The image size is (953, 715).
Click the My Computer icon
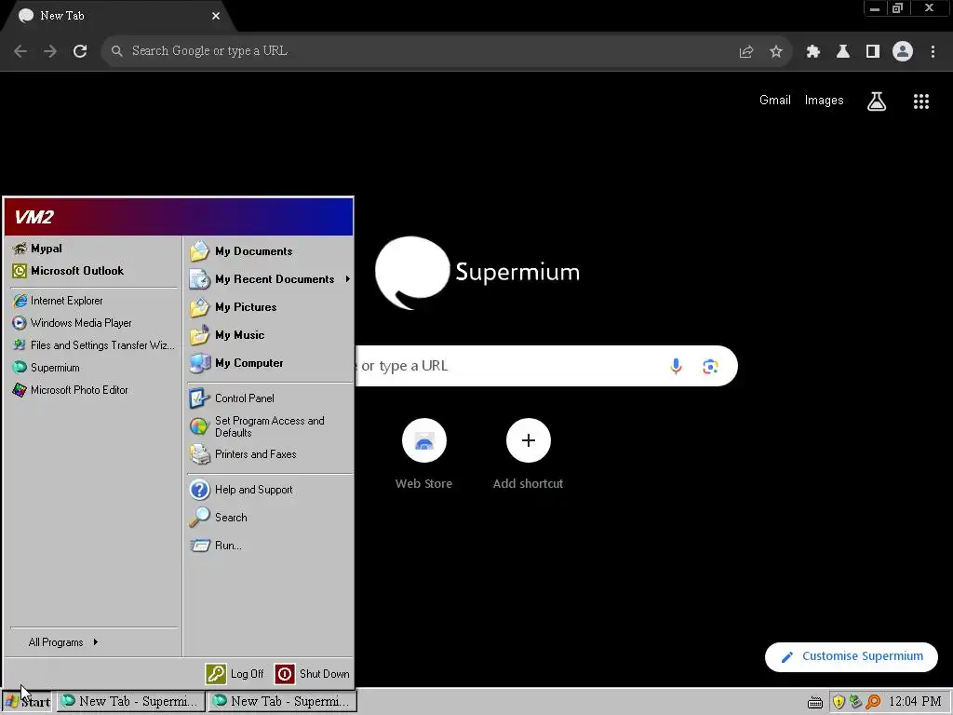pos(199,363)
